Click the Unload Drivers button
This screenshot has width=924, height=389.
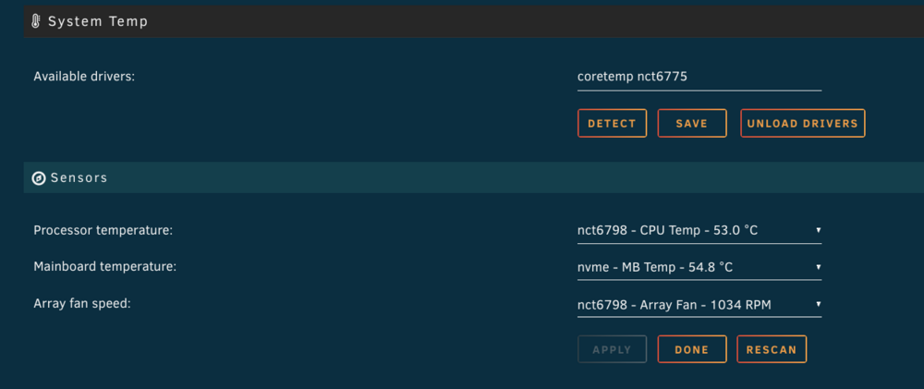coord(803,123)
